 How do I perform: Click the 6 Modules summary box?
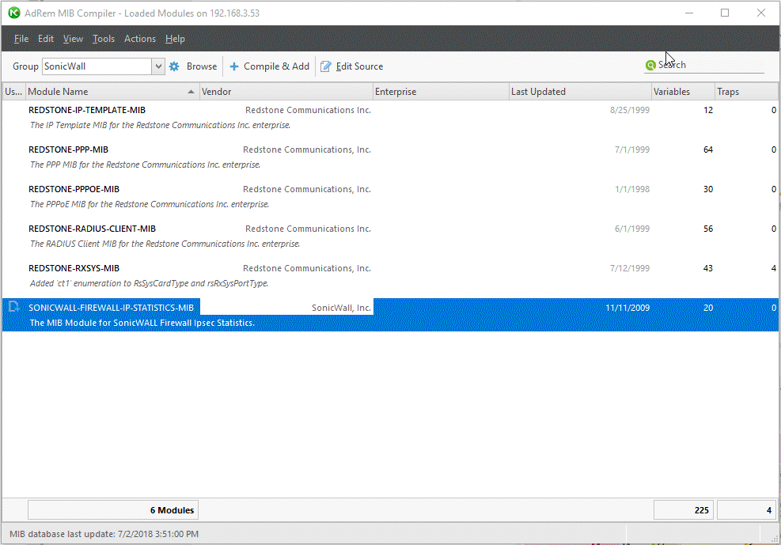click(113, 510)
